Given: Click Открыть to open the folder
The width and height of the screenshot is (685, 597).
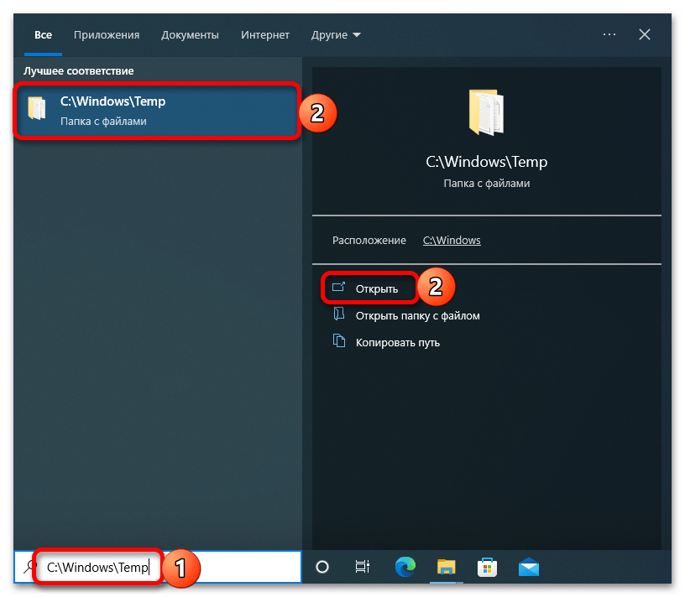Looking at the screenshot, I should click(x=376, y=288).
